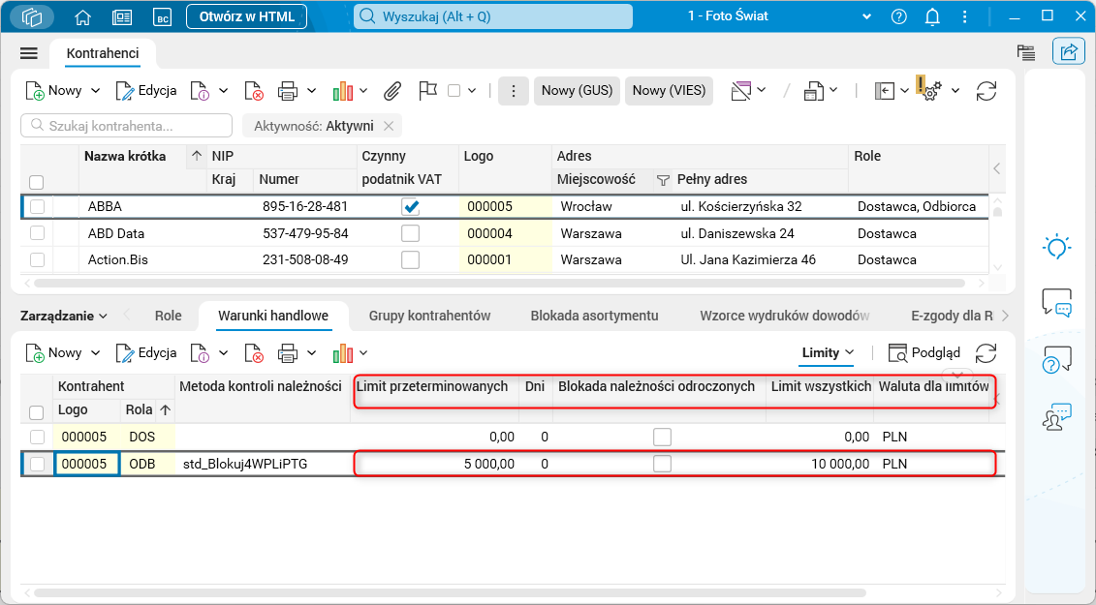Expand the printer dropdown arrow in top toolbar
Image resolution: width=1096 pixels, height=605 pixels.
tap(312, 91)
